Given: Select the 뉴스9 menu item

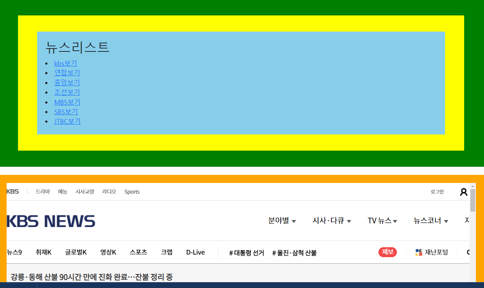Looking at the screenshot, I should pyautogui.click(x=14, y=252).
